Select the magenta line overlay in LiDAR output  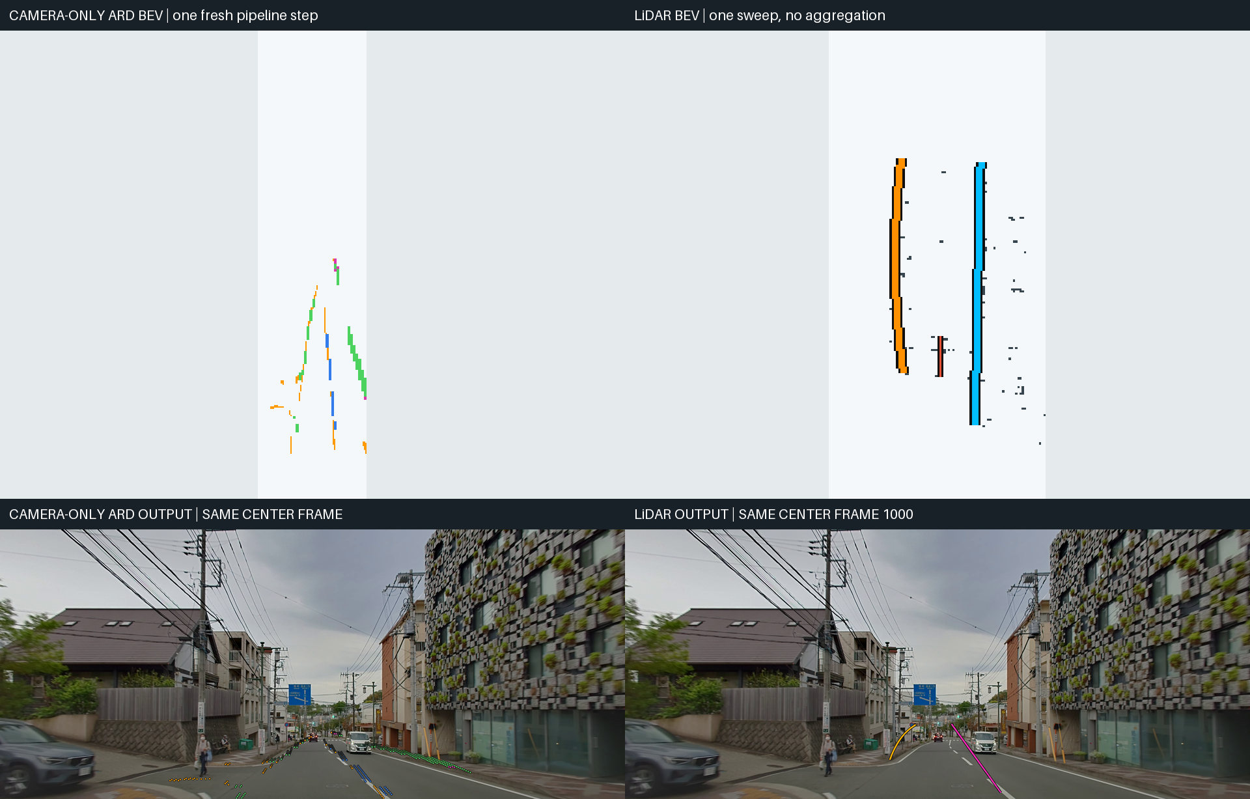(975, 757)
